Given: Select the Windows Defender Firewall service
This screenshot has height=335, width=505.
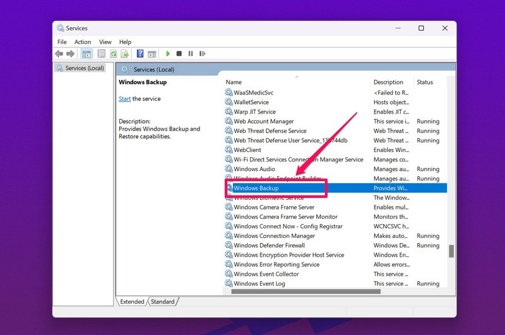Looking at the screenshot, I should point(269,245).
